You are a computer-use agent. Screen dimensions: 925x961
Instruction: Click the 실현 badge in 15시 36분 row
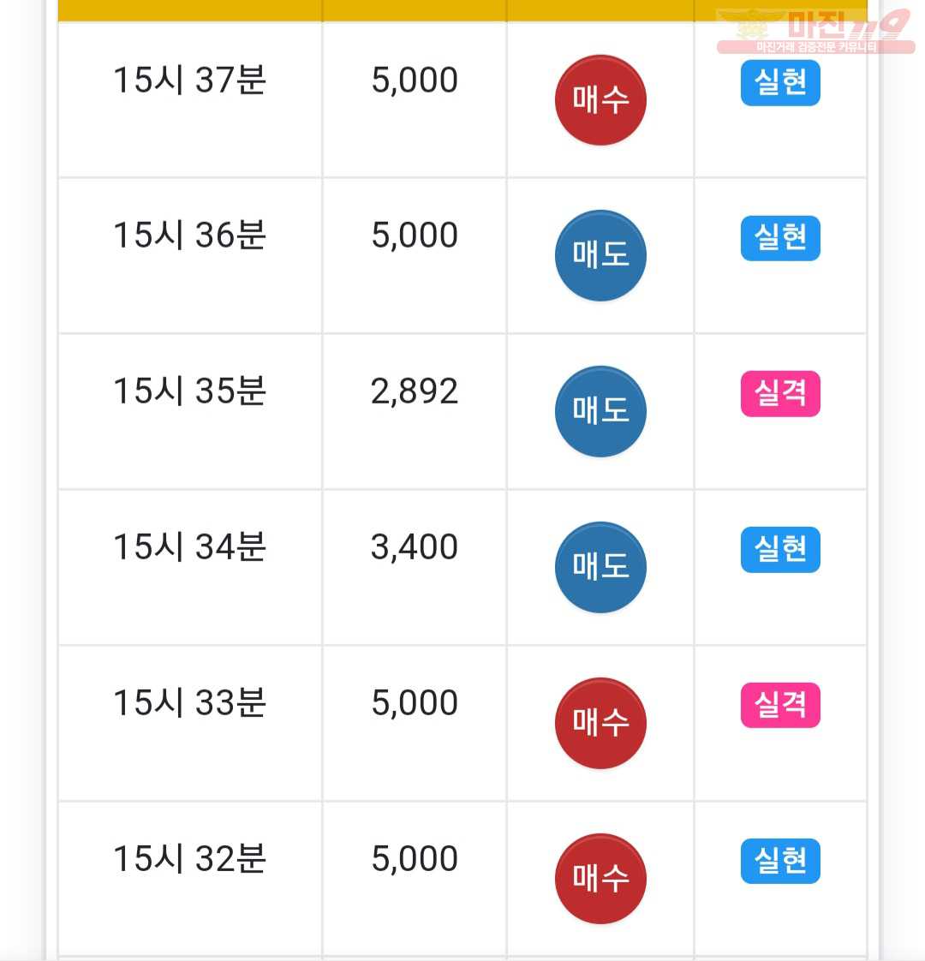point(779,238)
